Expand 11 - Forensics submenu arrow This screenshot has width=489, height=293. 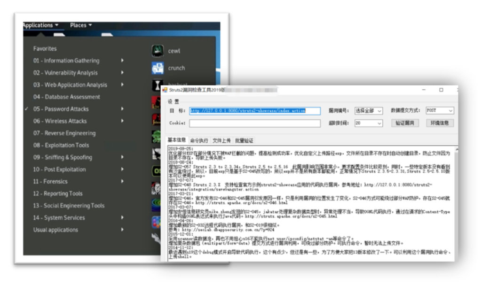tap(122, 181)
